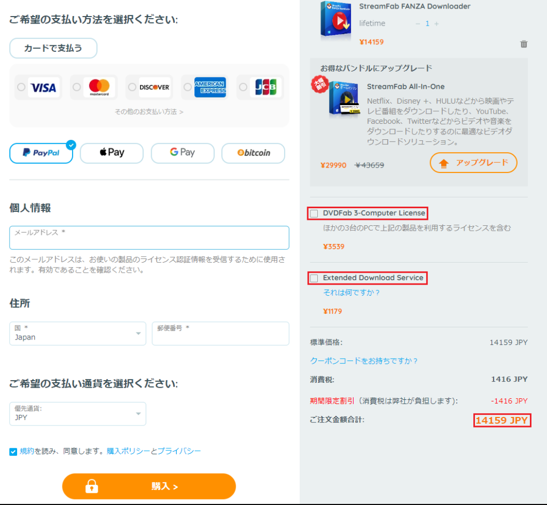547x505 pixels.
Task: Click the Visa logo
Action: [43, 88]
